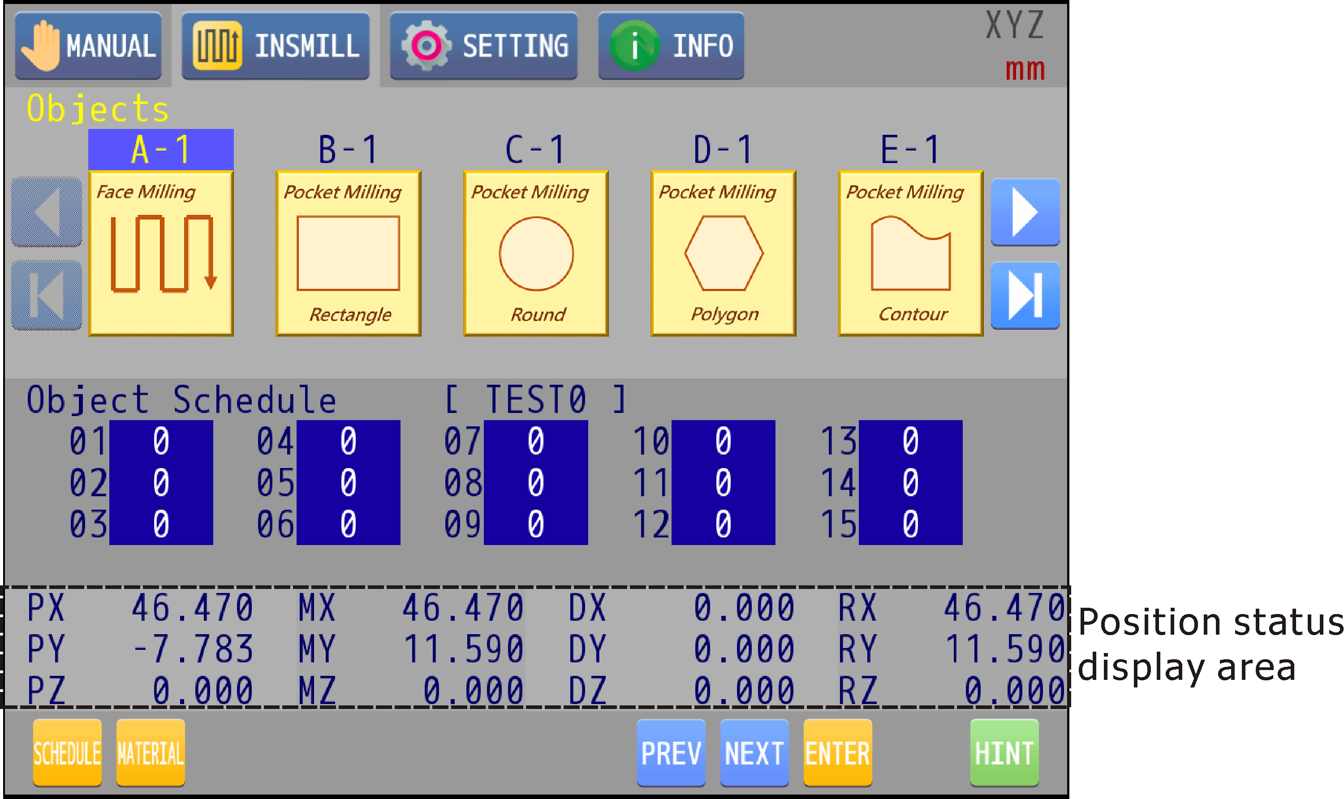The height and width of the screenshot is (799, 1344).
Task: Click the PREV button
Action: pos(671,753)
